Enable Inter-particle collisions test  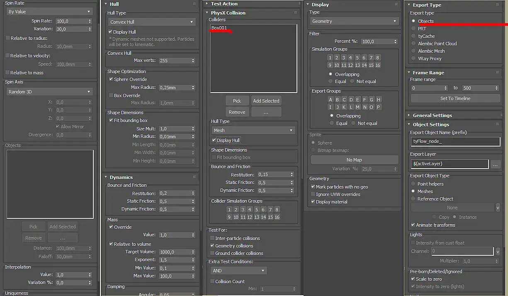(212, 238)
